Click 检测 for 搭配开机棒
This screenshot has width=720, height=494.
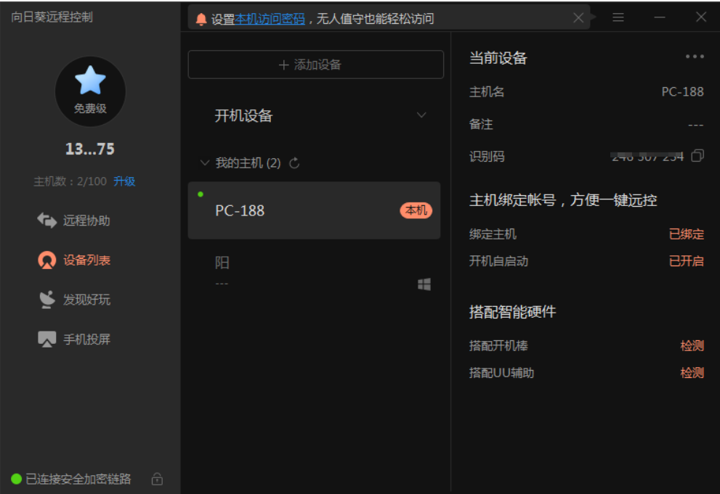[x=692, y=345]
